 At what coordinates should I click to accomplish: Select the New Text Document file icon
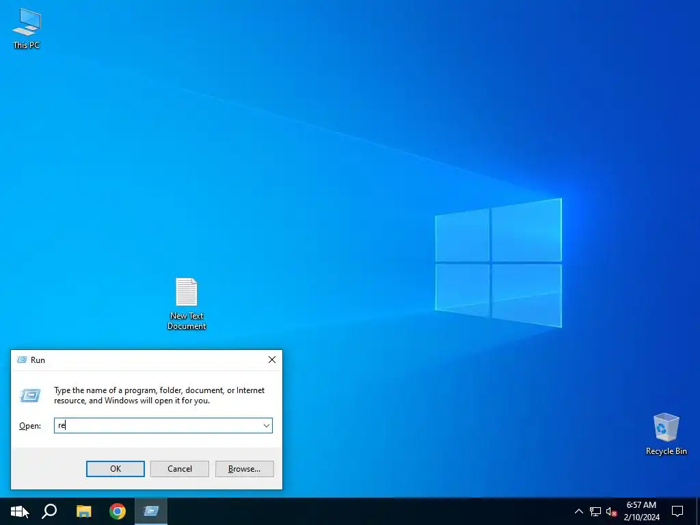click(187, 304)
